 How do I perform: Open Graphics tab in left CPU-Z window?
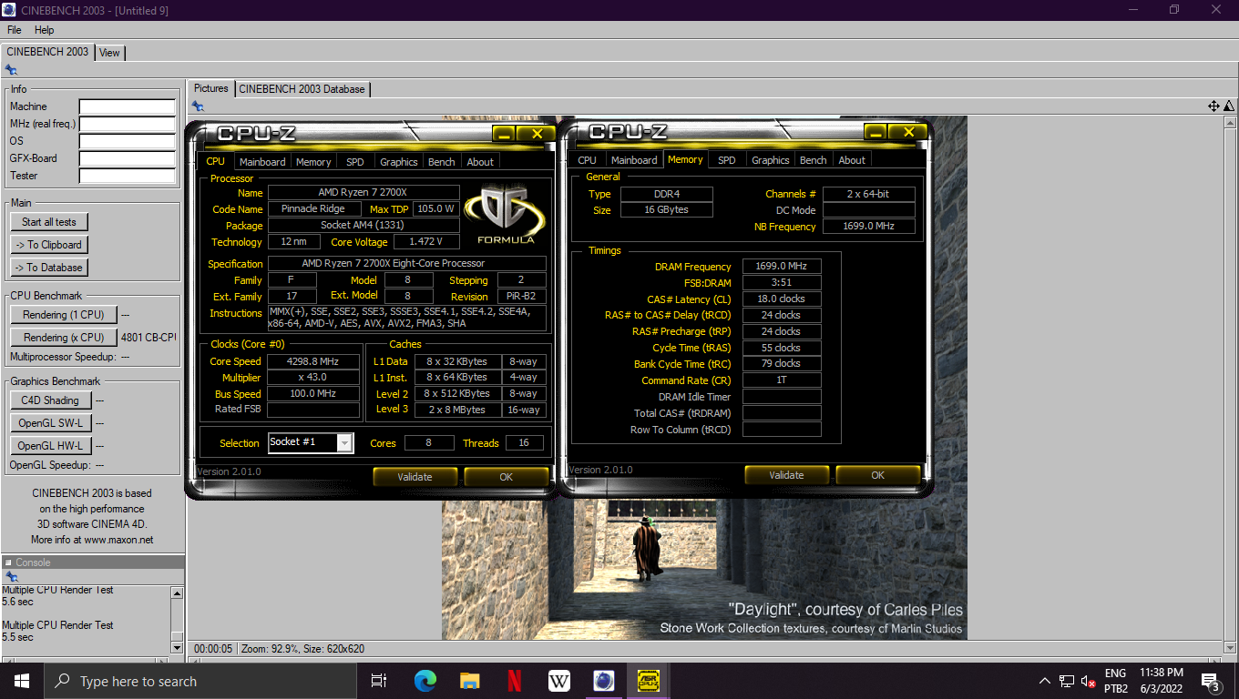[399, 162]
